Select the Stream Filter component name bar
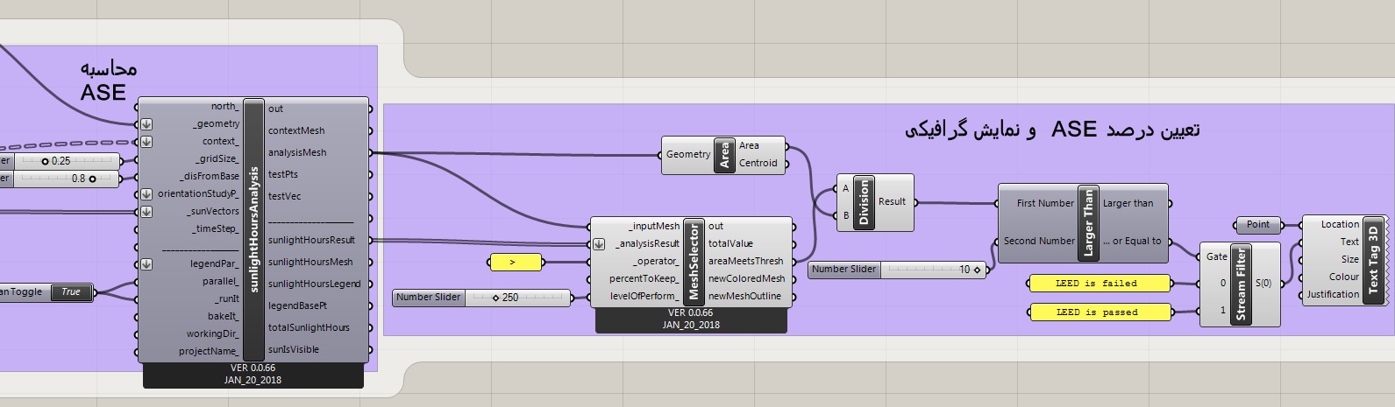The height and width of the screenshot is (407, 1395). point(1240,284)
